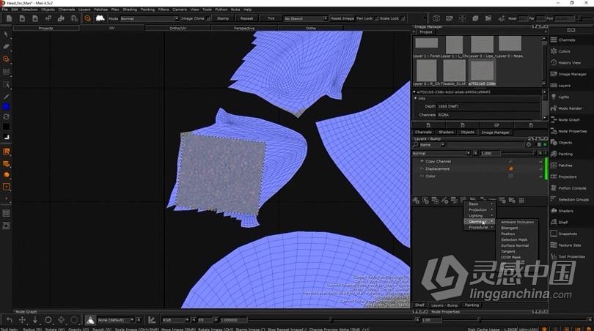Click the Stamp button

click(x=223, y=18)
